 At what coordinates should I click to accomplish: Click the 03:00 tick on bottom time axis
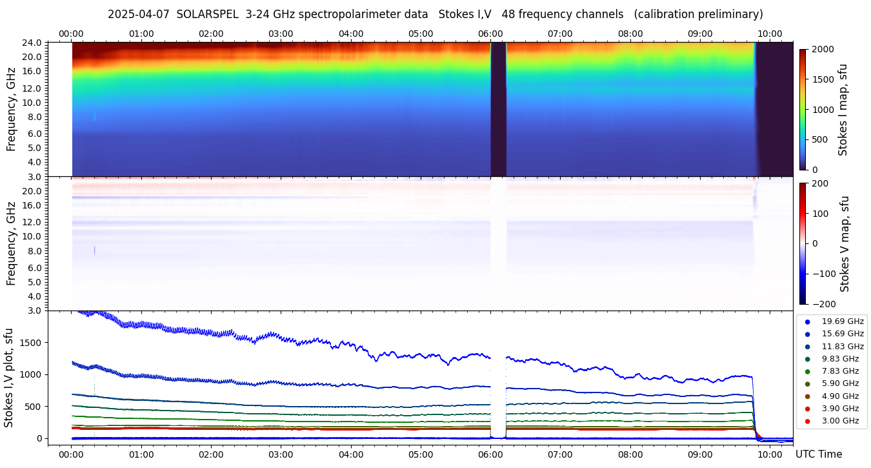[281, 454]
